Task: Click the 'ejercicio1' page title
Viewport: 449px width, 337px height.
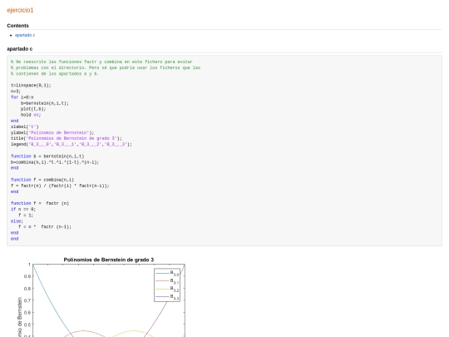Action: (20, 10)
